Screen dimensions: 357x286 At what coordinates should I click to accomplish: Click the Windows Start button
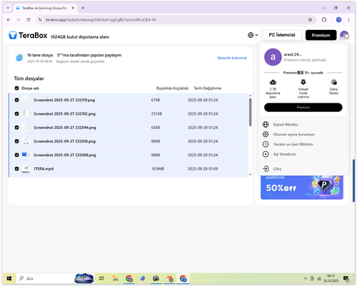point(9,278)
